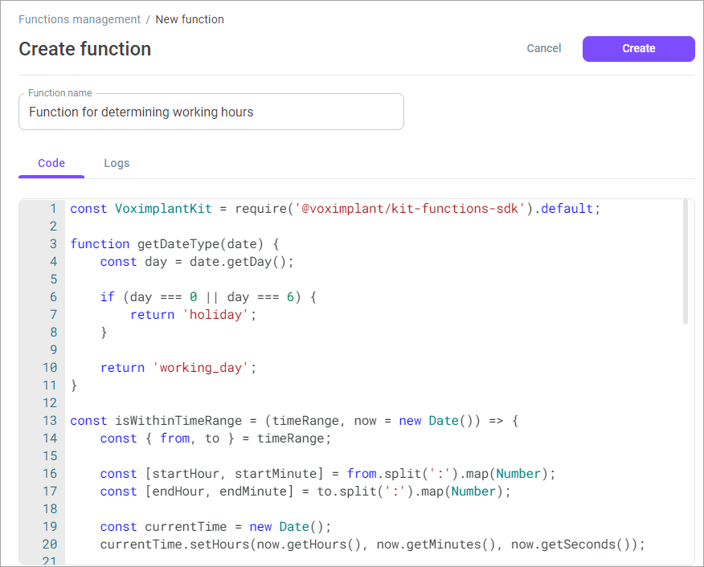
Task: Click 'getDateType(date)' in function declaration
Action: coord(200,244)
